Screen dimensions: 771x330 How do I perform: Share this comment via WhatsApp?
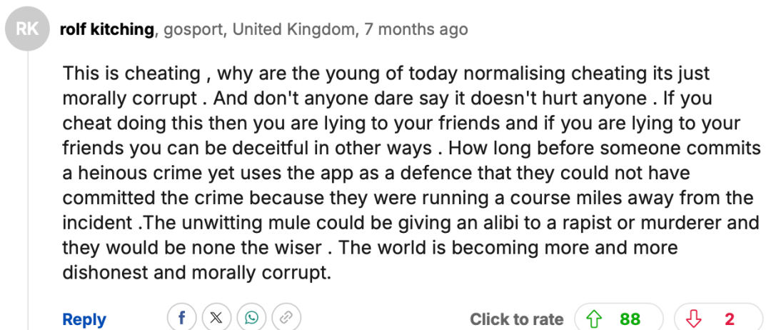point(251,318)
